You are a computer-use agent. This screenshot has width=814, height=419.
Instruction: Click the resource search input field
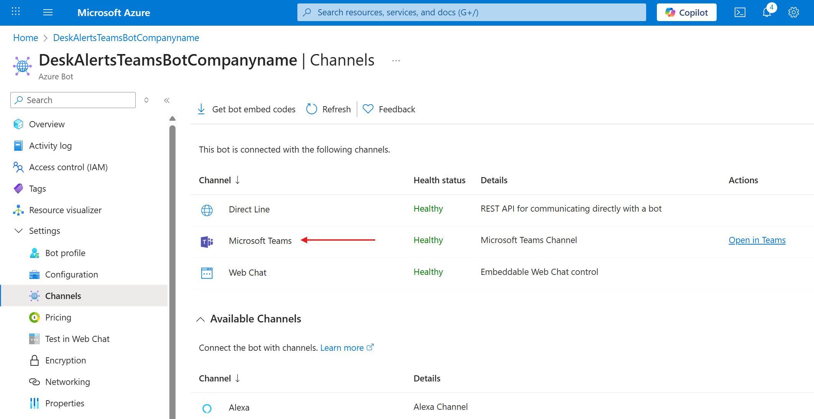coord(471,12)
